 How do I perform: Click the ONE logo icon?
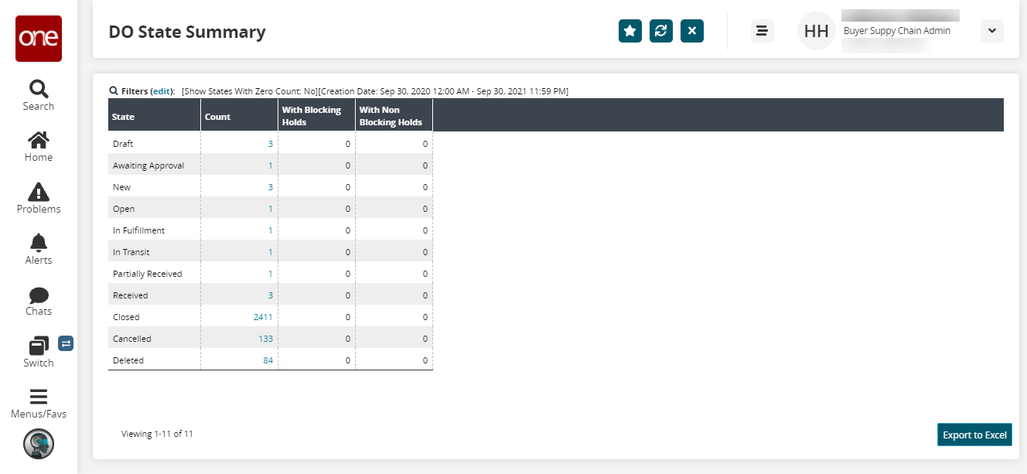(x=39, y=39)
